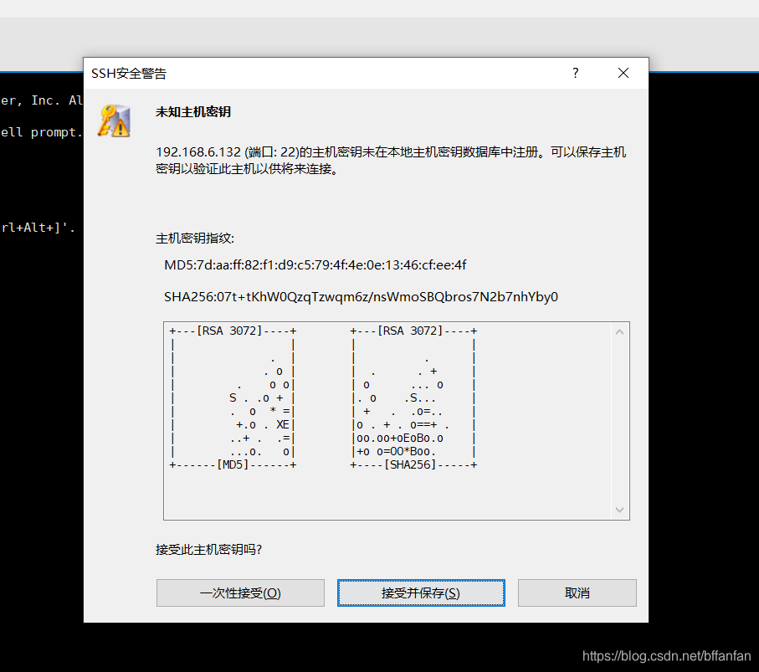Viewport: 759px width, 672px height.
Task: Click the 接受此主机密钥吗 prompt text
Action: [209, 550]
